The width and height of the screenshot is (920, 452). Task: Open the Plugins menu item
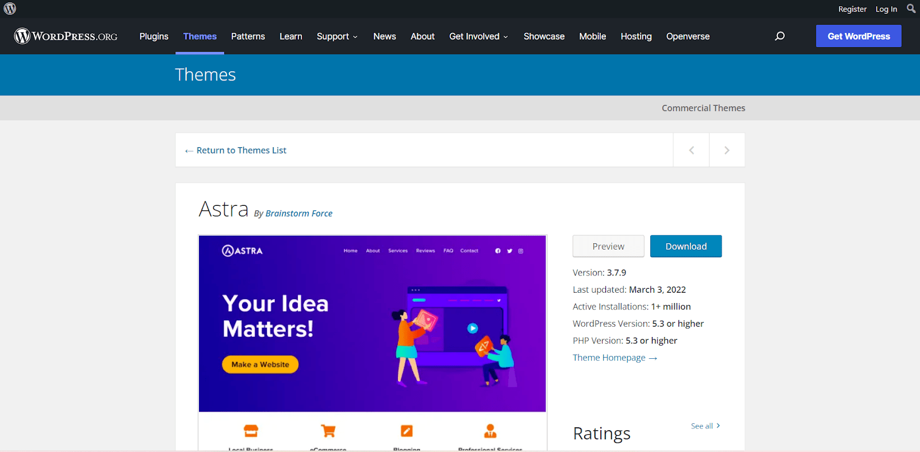154,36
